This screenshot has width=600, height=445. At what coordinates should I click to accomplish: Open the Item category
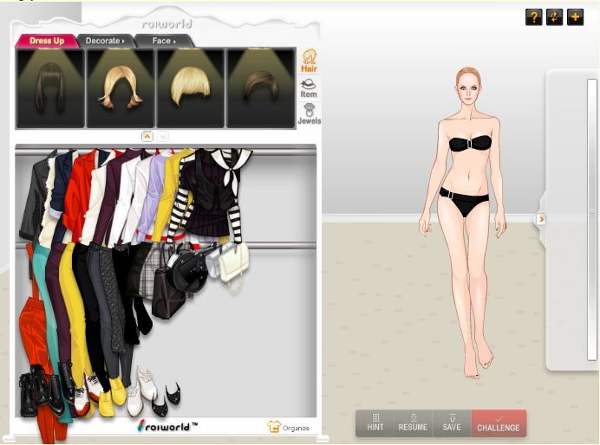[x=309, y=88]
